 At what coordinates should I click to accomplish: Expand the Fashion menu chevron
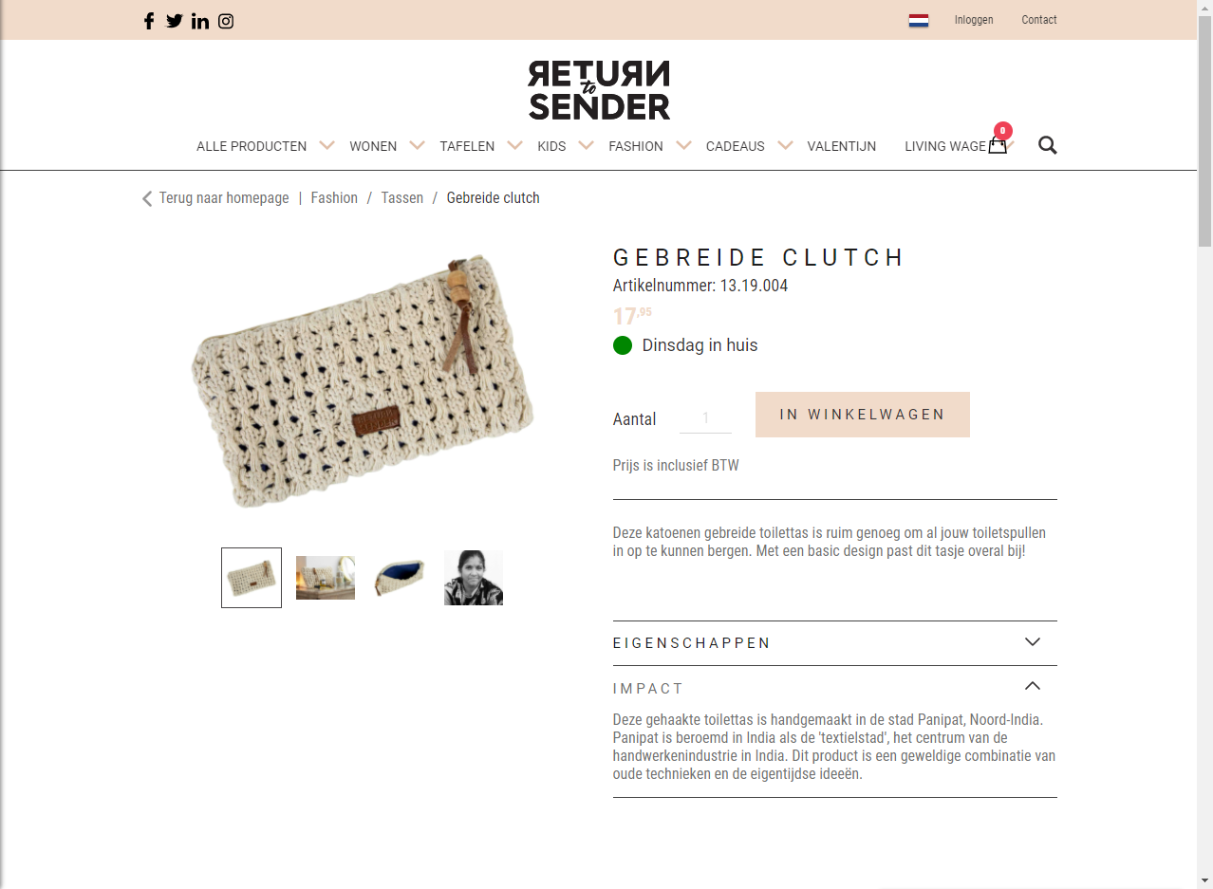(683, 145)
